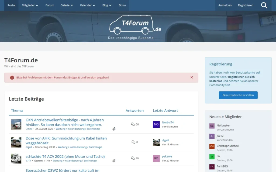Screen dimensions: 276x172
Task: Click 'Vor 13 Minuten' timestamp
Action: pos(170,144)
